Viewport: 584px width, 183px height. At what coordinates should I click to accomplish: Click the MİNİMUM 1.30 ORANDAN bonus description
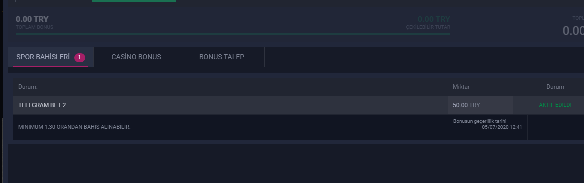click(74, 127)
